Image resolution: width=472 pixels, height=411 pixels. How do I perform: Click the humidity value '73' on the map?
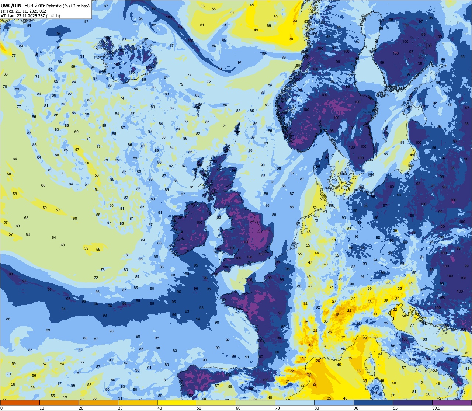9,374
